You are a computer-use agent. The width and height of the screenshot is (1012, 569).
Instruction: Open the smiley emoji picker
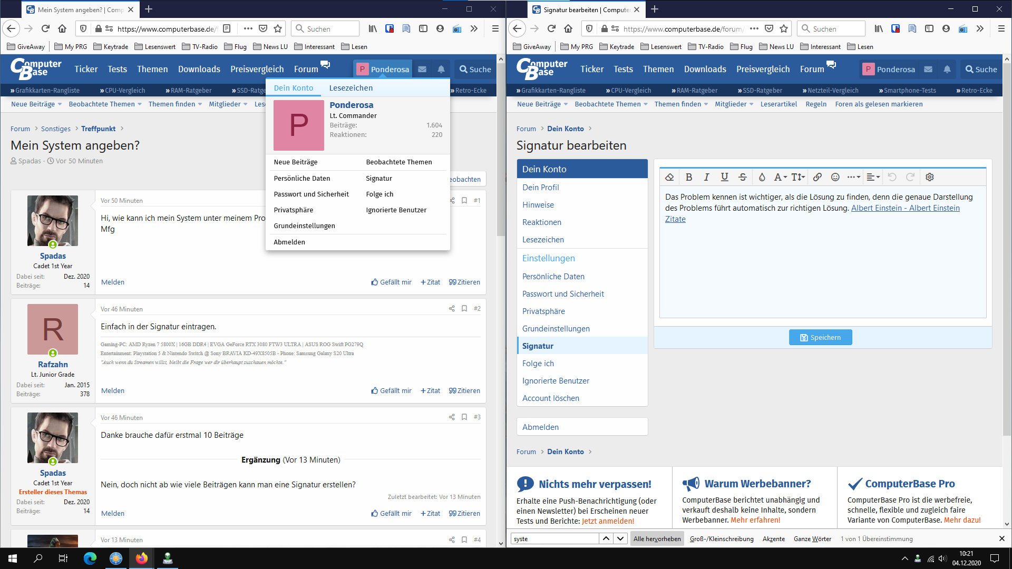pos(835,177)
